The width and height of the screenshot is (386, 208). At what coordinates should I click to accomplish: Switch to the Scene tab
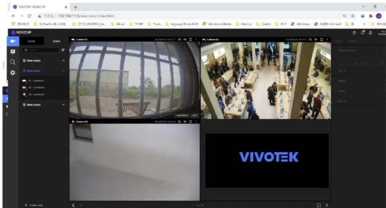[x=56, y=41]
